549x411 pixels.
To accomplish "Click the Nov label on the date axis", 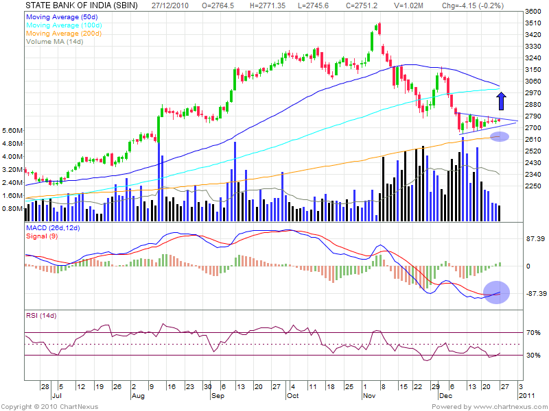I will point(369,396).
